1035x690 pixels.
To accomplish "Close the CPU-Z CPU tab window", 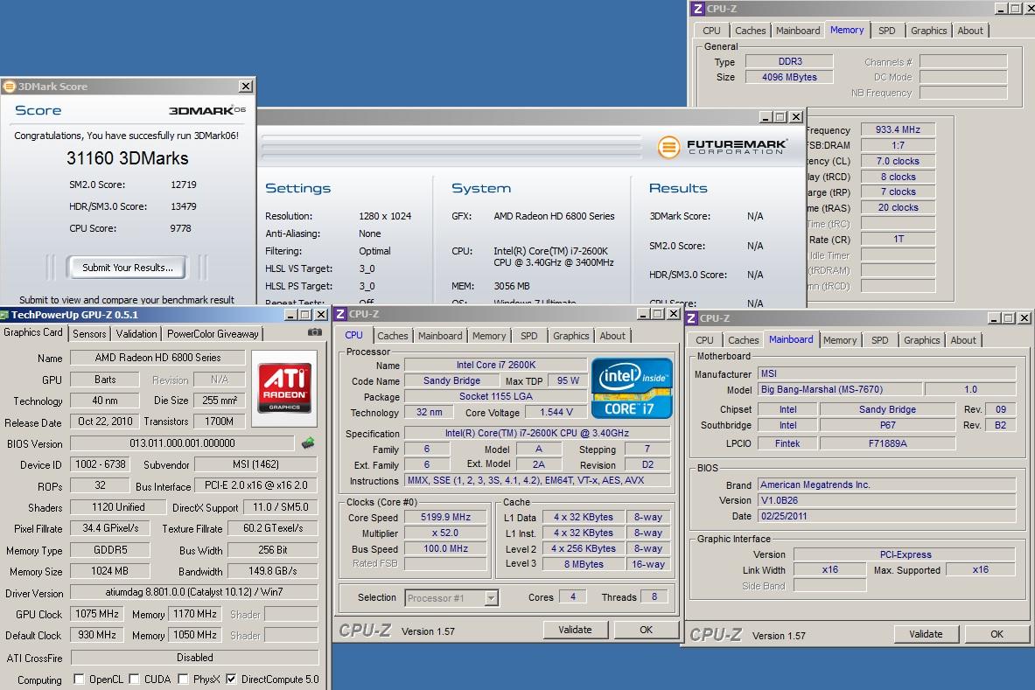I will coord(673,314).
